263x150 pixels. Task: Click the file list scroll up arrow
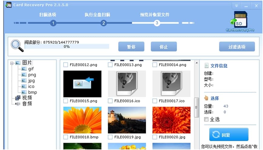197,63
